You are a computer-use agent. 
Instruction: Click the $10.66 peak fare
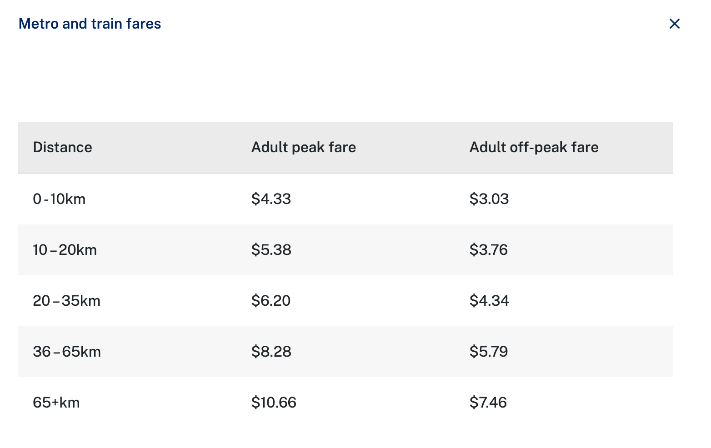[x=274, y=403]
